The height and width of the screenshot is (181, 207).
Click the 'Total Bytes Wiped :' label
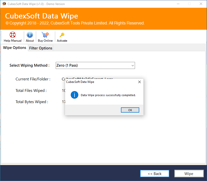32,102
